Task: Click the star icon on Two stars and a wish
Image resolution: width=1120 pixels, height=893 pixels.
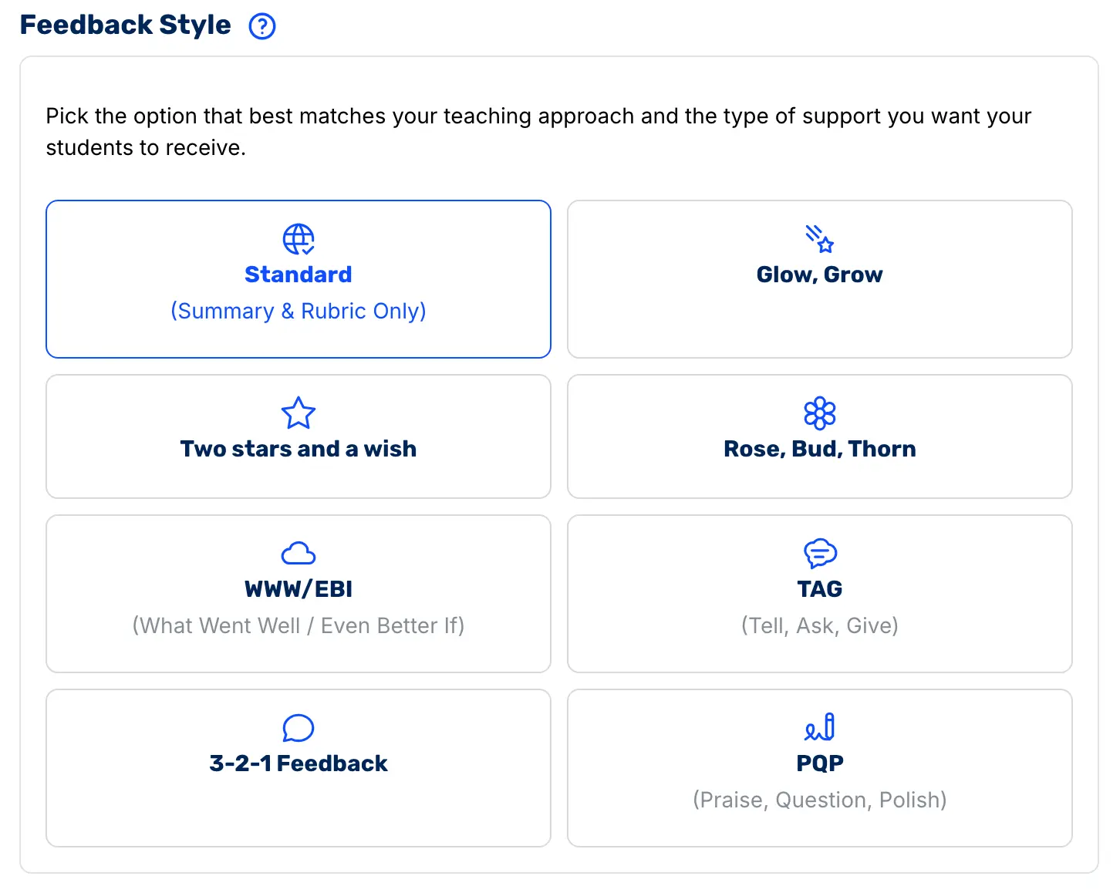Action: pos(299,413)
